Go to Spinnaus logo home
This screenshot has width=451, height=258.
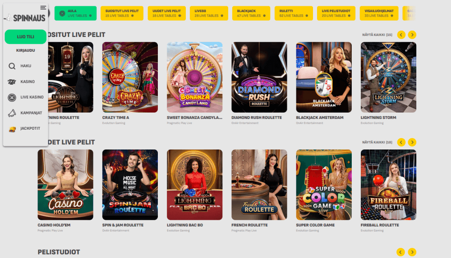coord(25,18)
